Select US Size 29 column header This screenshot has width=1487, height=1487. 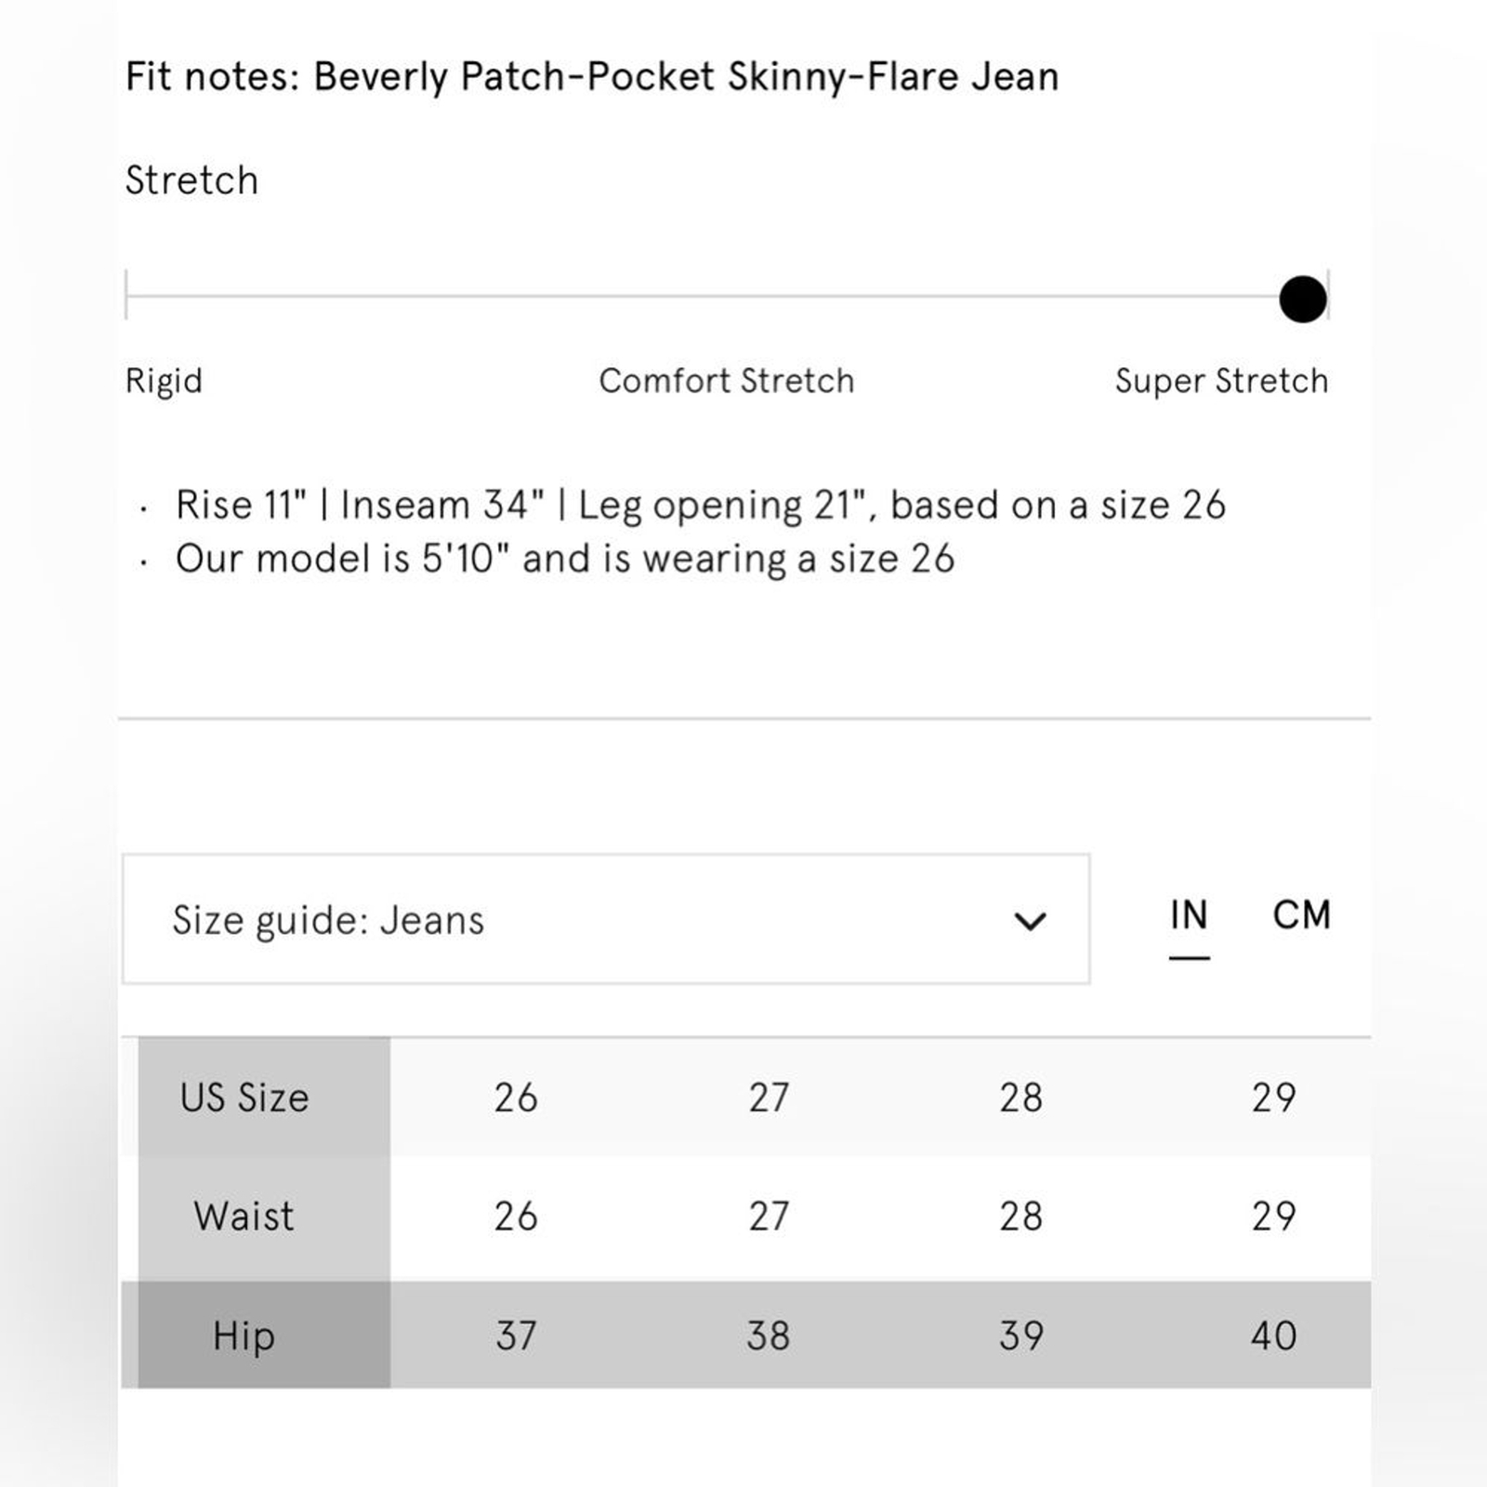pos(1273,1098)
